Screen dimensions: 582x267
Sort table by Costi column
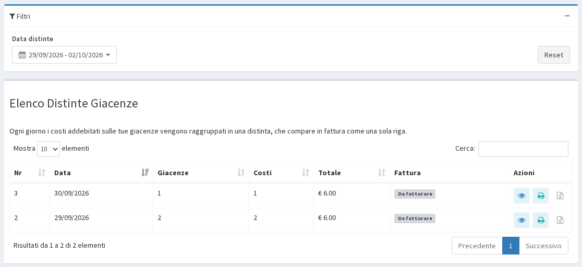tap(281, 173)
